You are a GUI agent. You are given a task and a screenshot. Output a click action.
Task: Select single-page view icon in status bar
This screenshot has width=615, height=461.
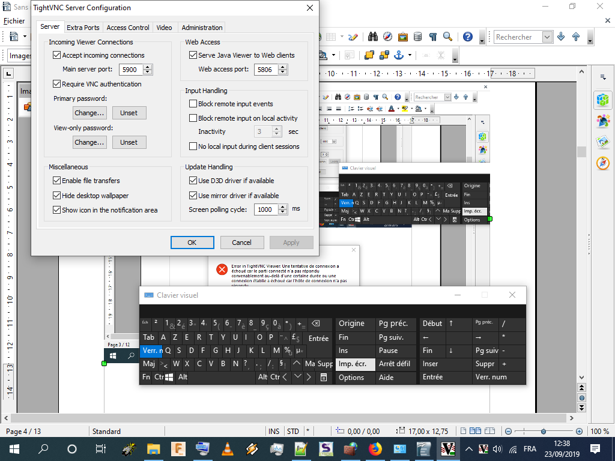click(463, 431)
